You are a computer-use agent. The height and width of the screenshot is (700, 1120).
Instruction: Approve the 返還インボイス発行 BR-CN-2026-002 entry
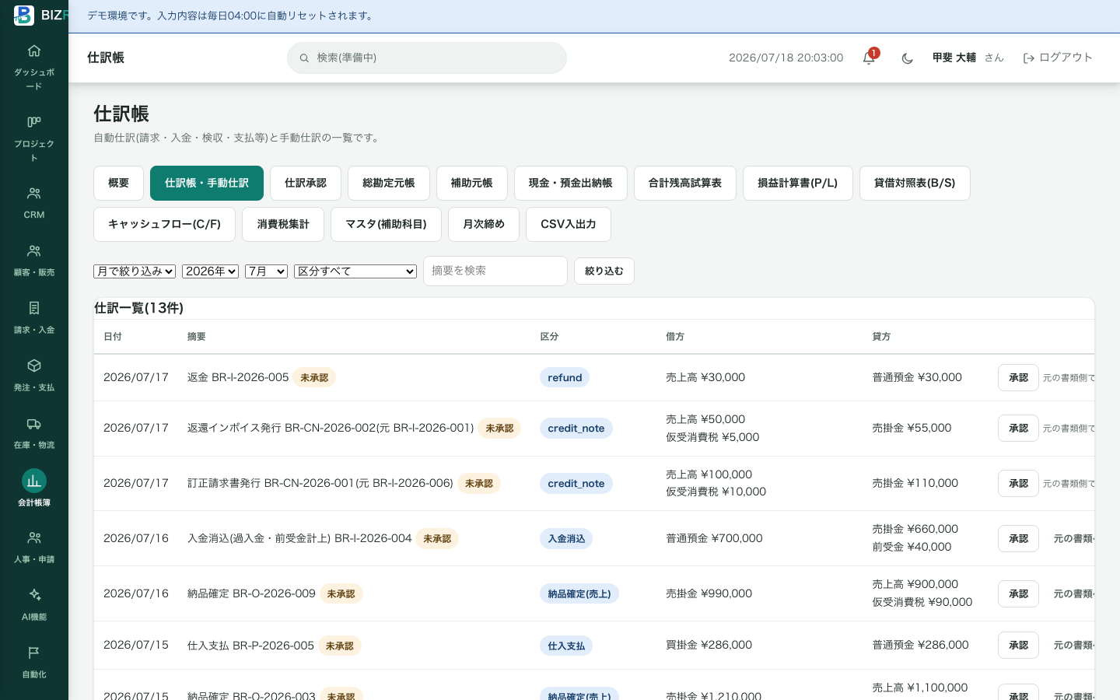click(x=1018, y=428)
